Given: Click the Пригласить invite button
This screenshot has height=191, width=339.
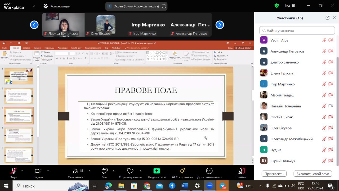Looking at the screenshot, I should click(x=274, y=174).
